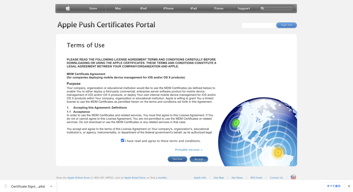This screenshot has height=192, width=353.
Task: Open the iPad tab
Action: [x=194, y=9]
